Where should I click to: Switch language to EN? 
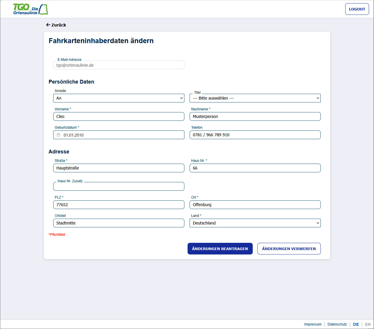point(368,324)
